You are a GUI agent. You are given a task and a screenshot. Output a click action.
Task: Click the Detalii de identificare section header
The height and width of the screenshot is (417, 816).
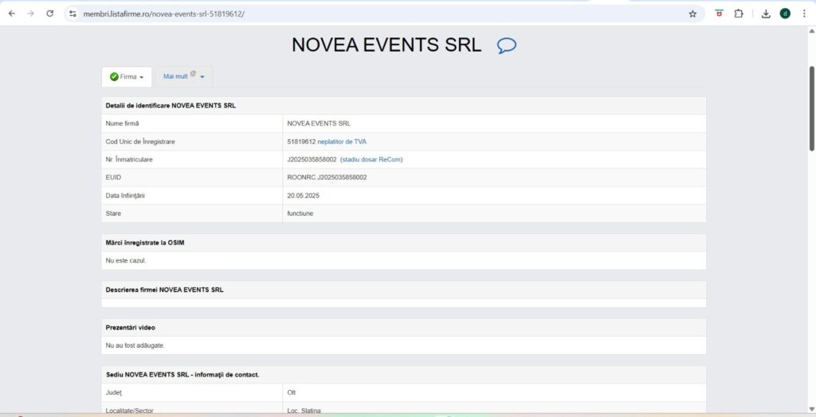(x=171, y=106)
